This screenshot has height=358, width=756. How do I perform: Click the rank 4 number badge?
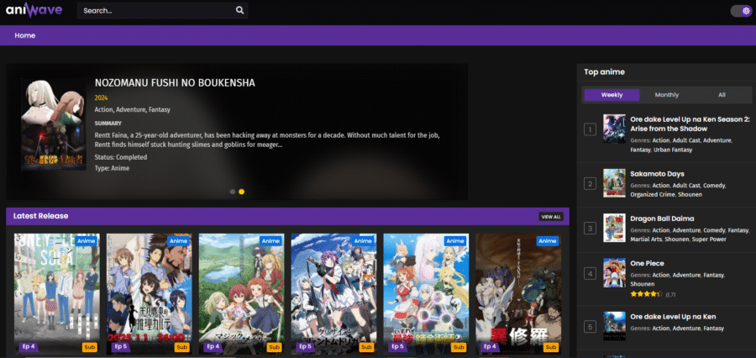click(x=591, y=274)
